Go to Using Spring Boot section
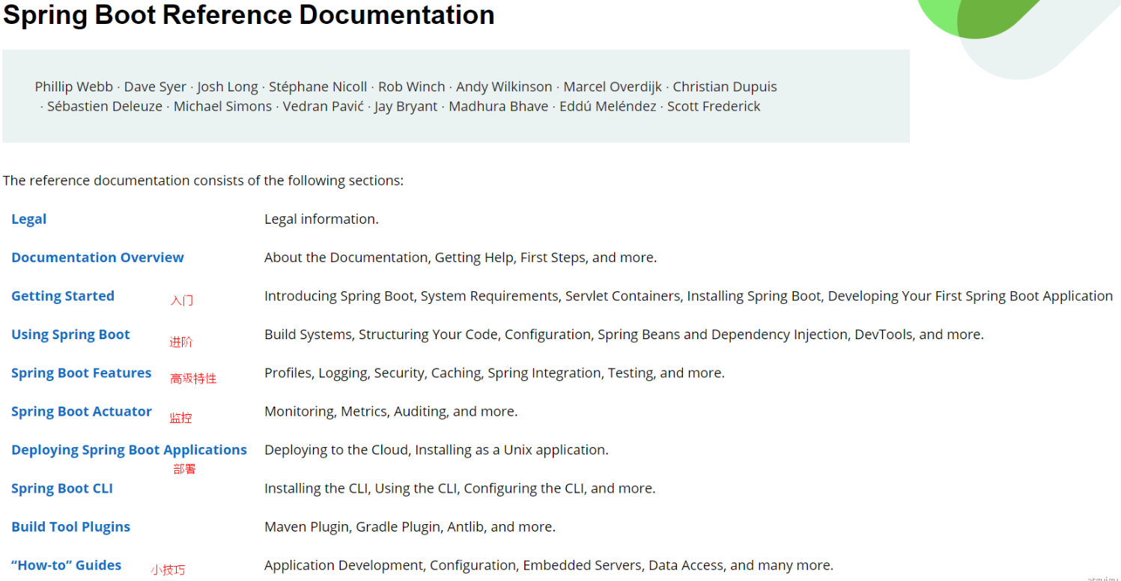 tap(70, 335)
